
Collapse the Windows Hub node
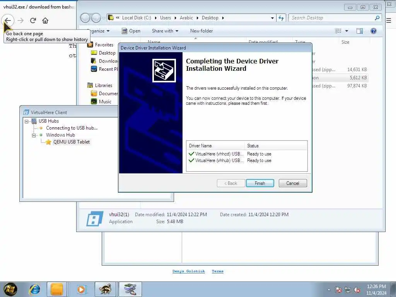(x=34, y=136)
